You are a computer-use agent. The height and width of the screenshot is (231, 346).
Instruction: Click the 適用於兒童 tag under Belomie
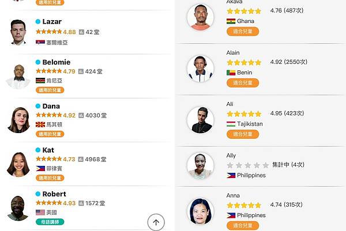[50, 90]
